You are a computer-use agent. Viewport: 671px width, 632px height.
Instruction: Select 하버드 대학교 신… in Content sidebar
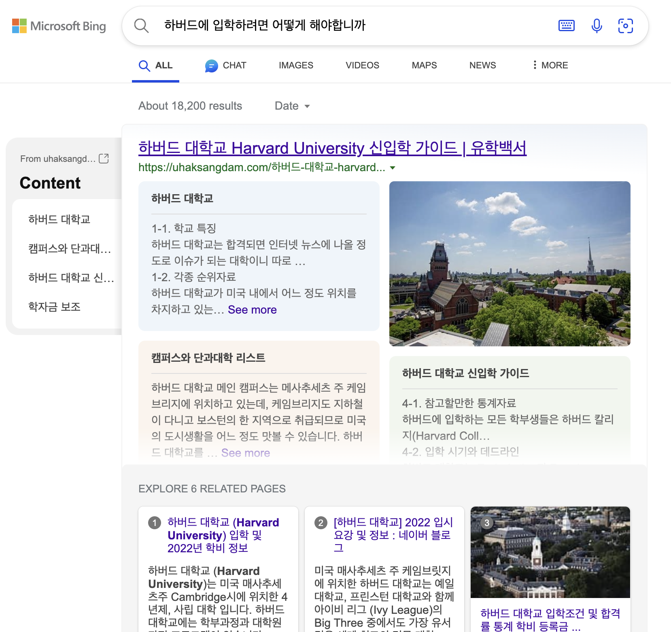pyautogui.click(x=71, y=278)
